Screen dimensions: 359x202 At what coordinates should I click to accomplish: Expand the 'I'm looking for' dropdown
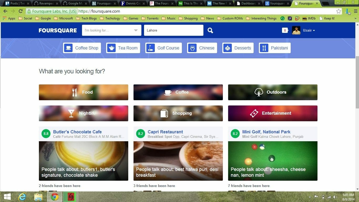(136, 31)
